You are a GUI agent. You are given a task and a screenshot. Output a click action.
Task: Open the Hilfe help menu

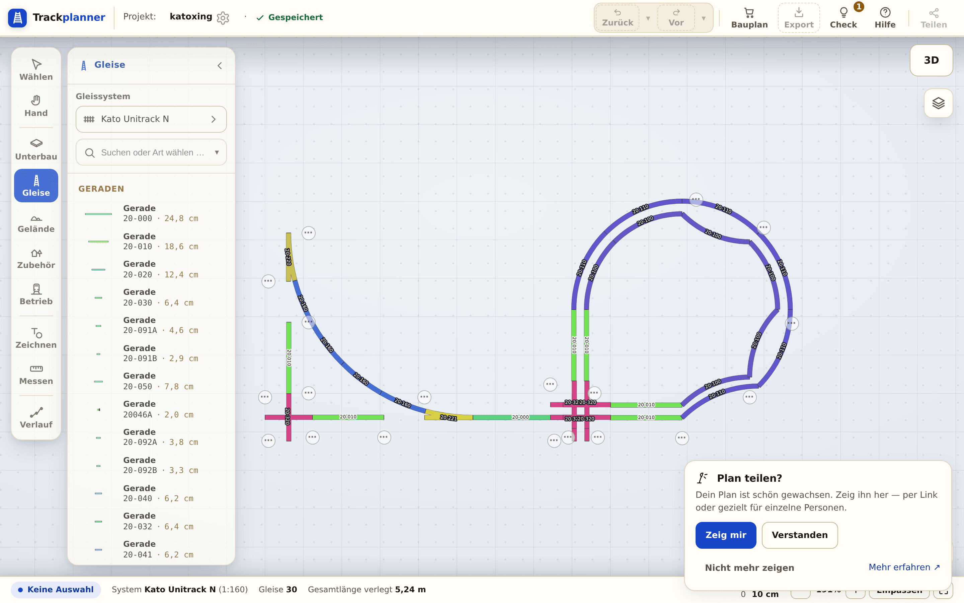[x=885, y=18]
